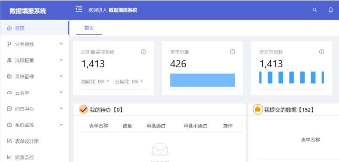
Task: Click the 我提交的数据【152】 panel title
Action: coord(289,110)
